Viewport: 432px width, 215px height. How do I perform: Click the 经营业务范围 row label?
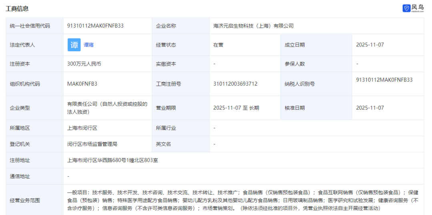[x=25, y=200]
